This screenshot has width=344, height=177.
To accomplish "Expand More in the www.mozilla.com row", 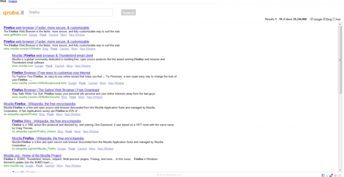I will point(70,66).
